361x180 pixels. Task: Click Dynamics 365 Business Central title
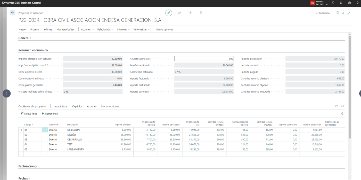tap(22, 3)
